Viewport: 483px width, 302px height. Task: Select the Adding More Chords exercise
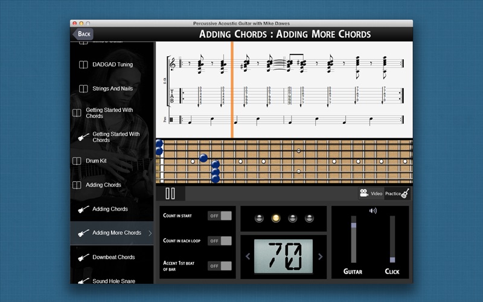point(112,233)
